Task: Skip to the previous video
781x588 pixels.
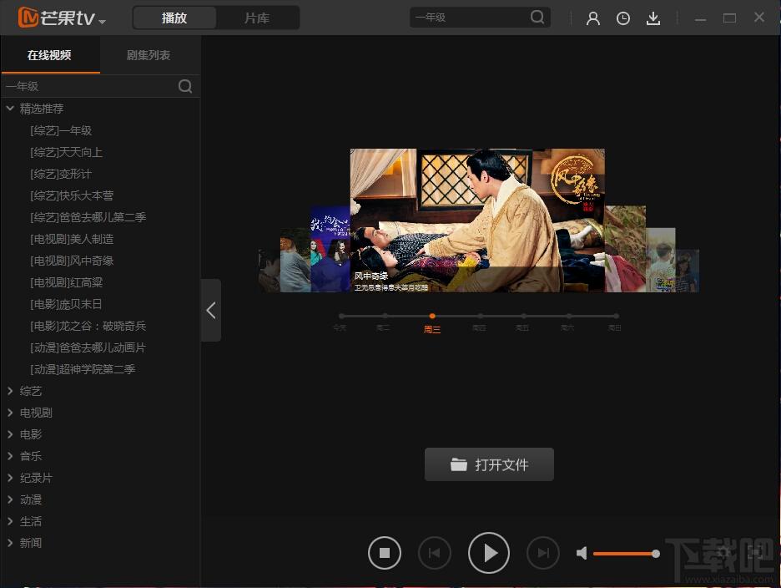Action: (x=435, y=553)
